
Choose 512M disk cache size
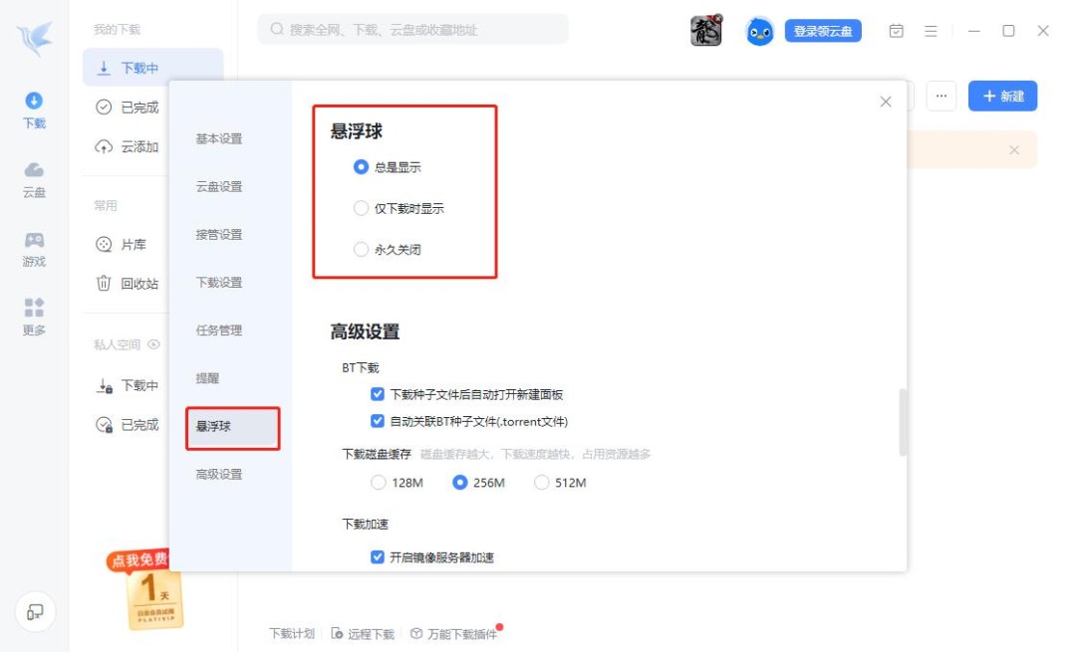541,482
